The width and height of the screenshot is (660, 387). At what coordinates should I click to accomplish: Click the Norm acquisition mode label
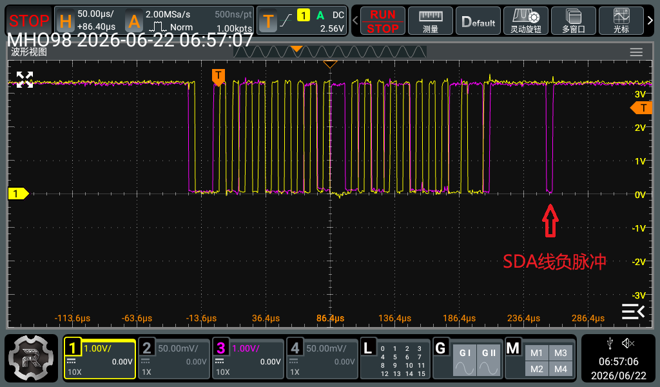[181, 27]
